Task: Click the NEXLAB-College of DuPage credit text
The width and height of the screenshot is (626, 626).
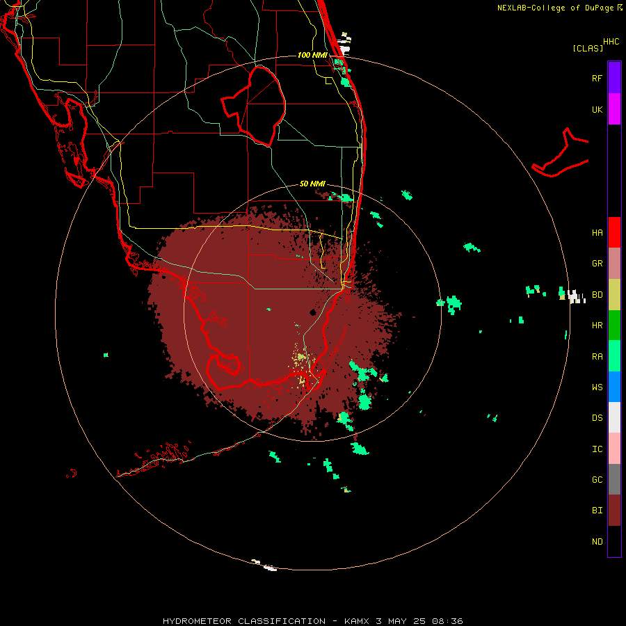Action: point(555,8)
